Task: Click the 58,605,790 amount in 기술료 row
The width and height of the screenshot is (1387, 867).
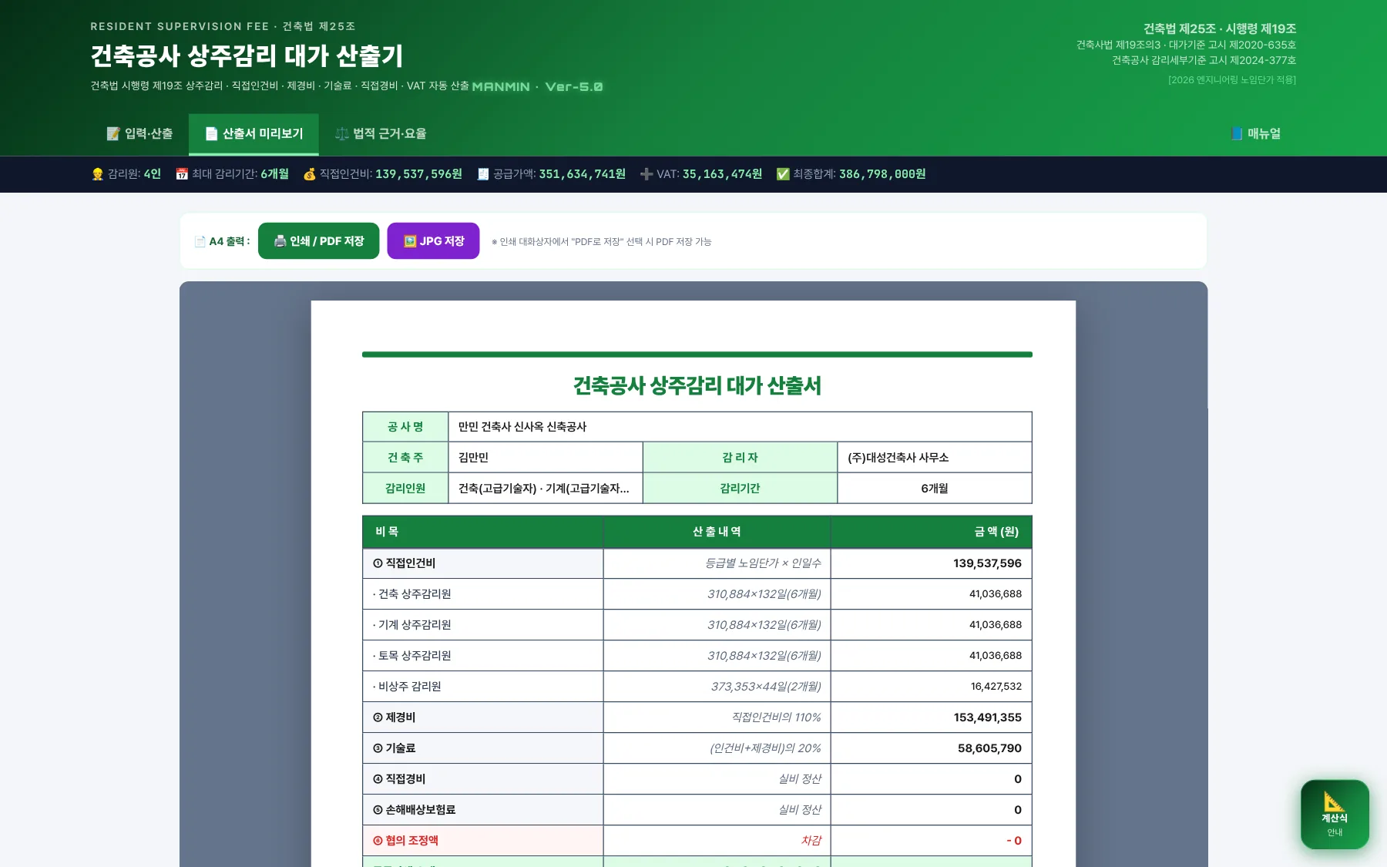Action: click(x=989, y=748)
